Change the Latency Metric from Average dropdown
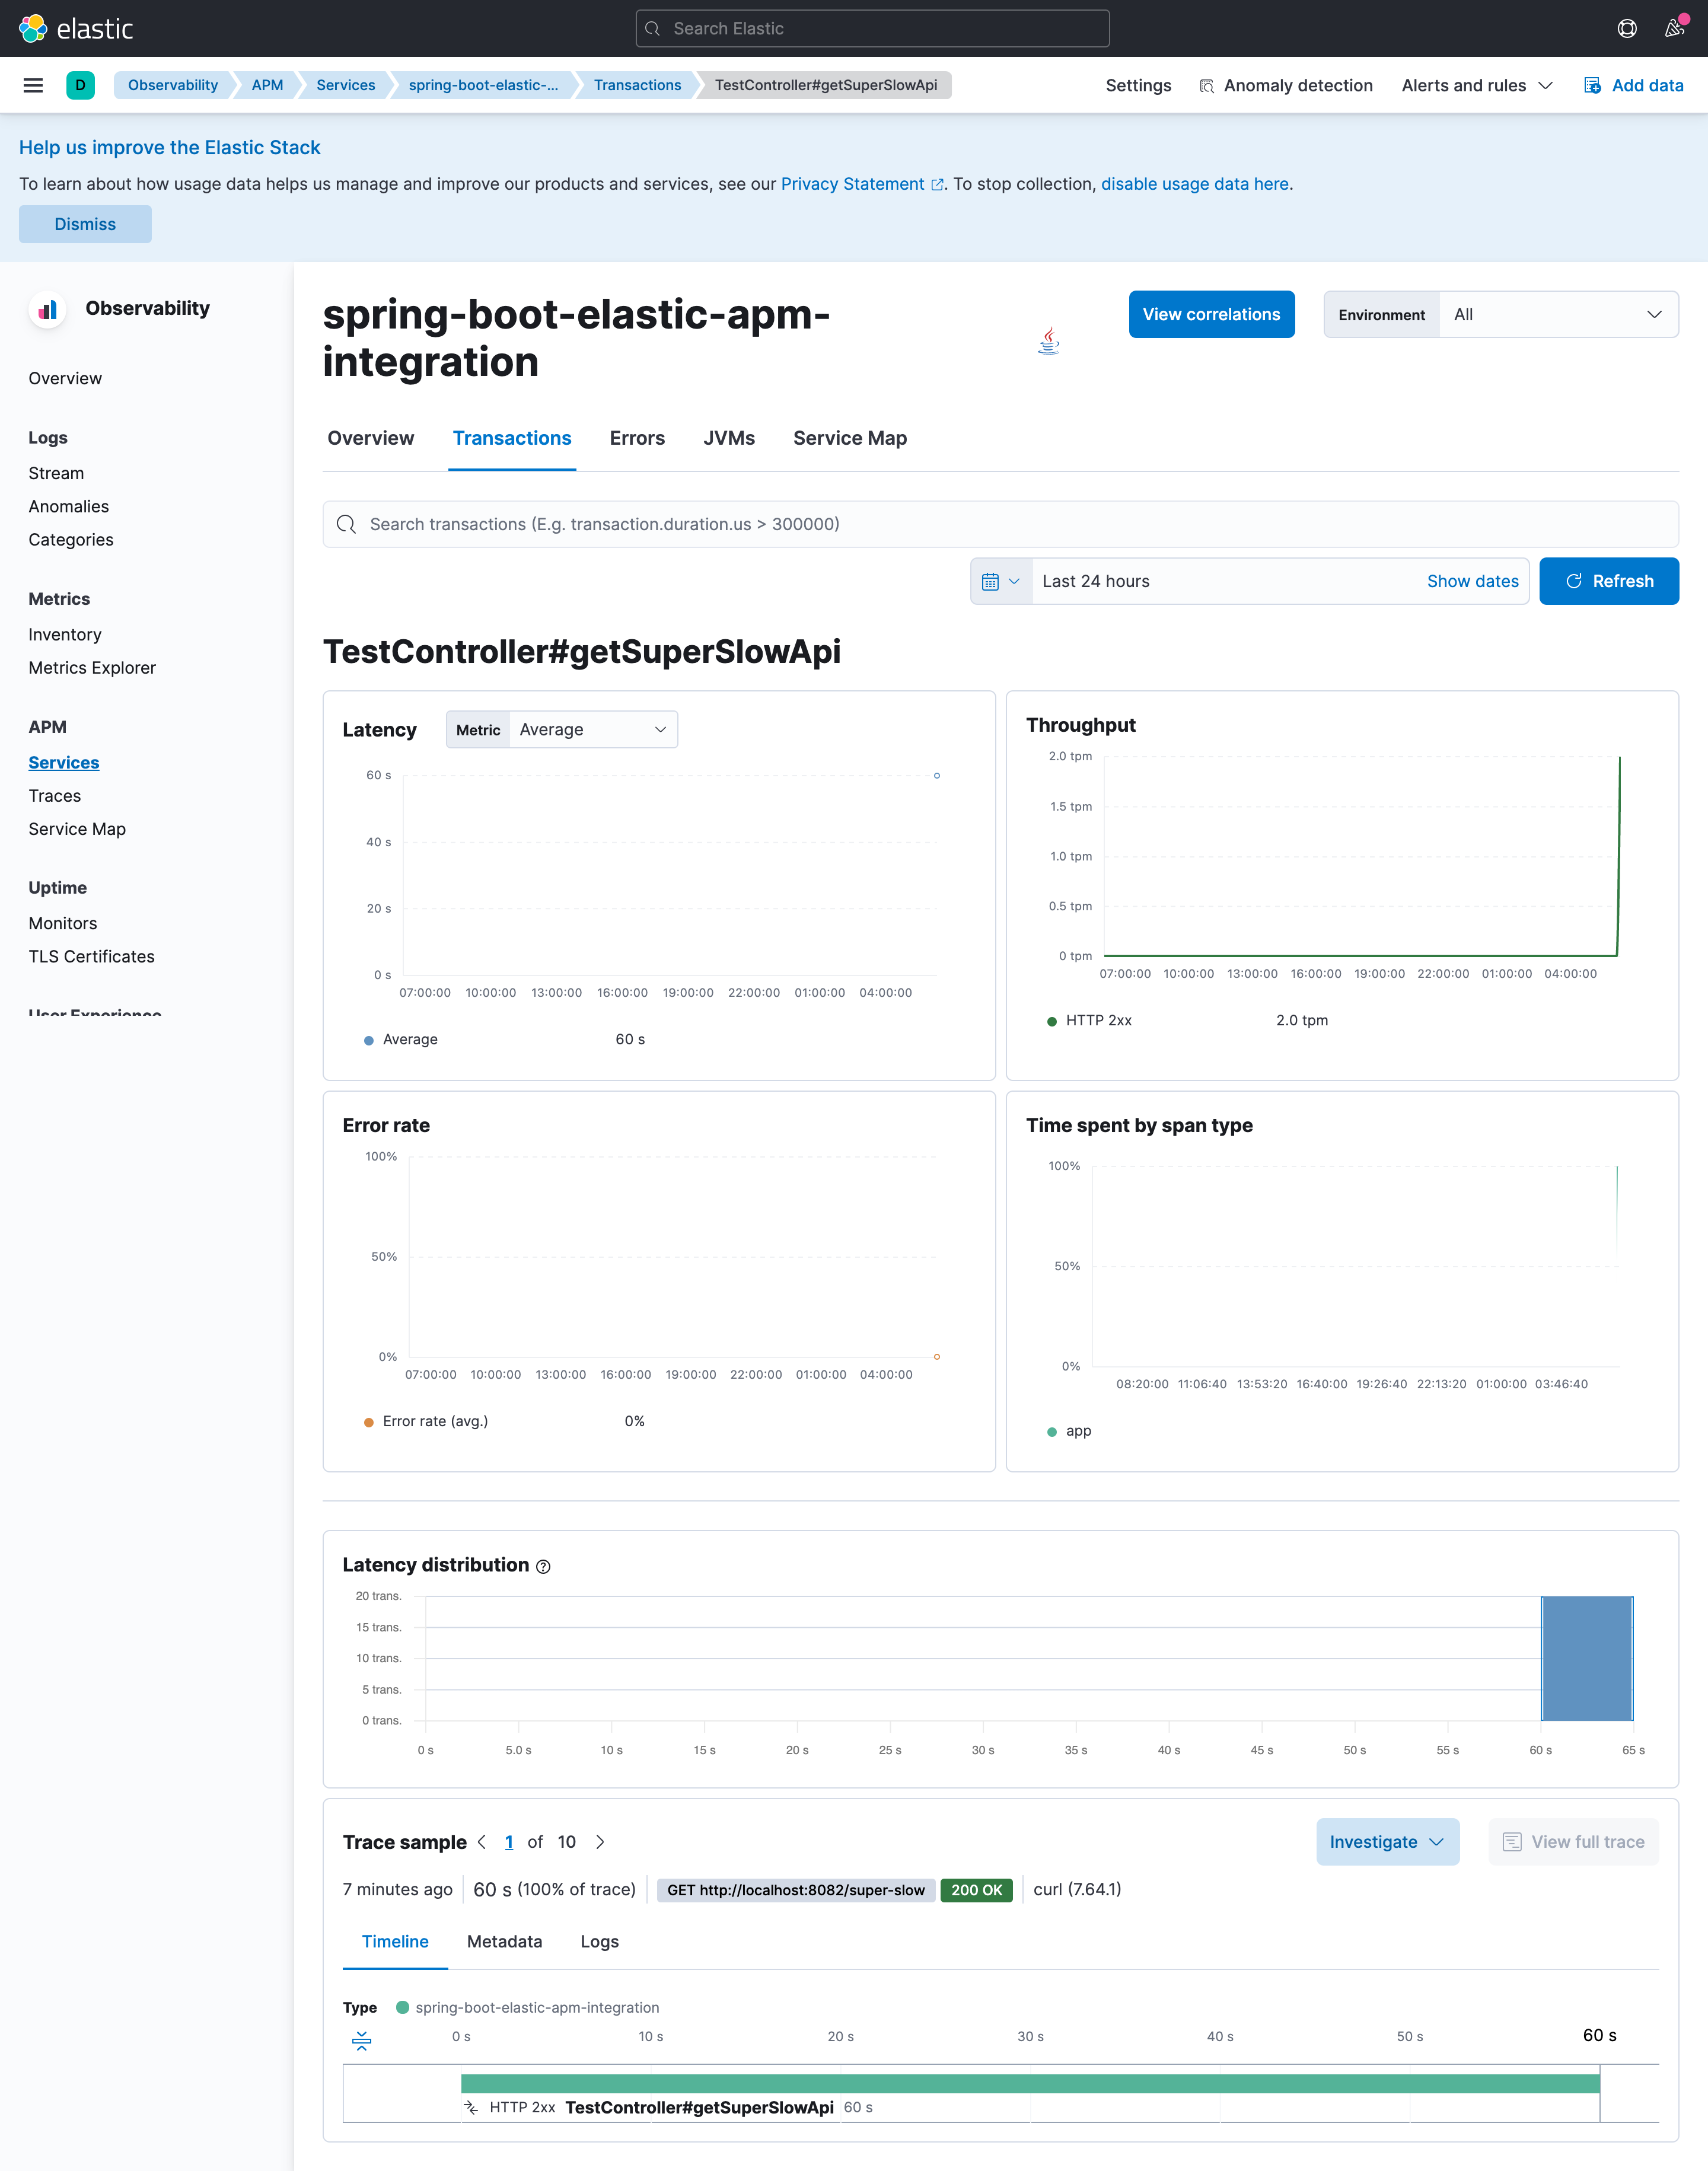The height and width of the screenshot is (2171, 1708). [x=592, y=729]
